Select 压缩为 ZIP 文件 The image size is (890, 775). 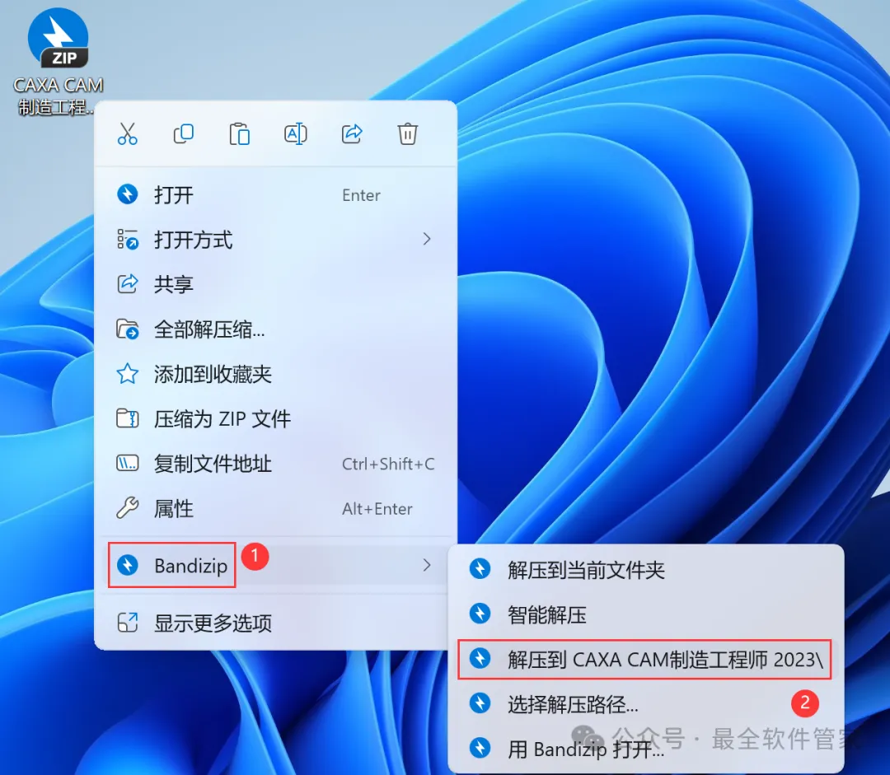(275, 418)
